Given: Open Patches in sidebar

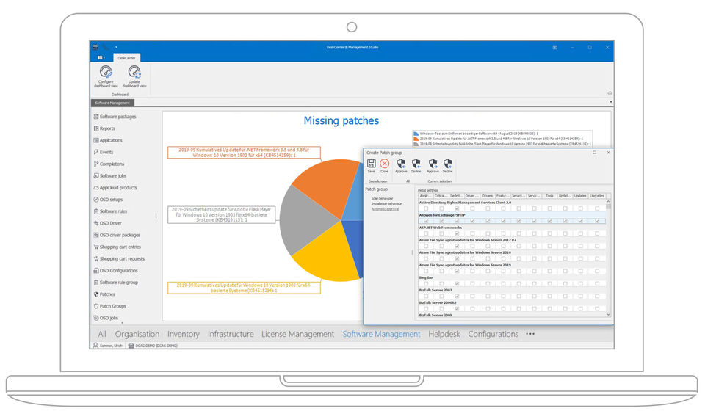Looking at the screenshot, I should click(104, 294).
